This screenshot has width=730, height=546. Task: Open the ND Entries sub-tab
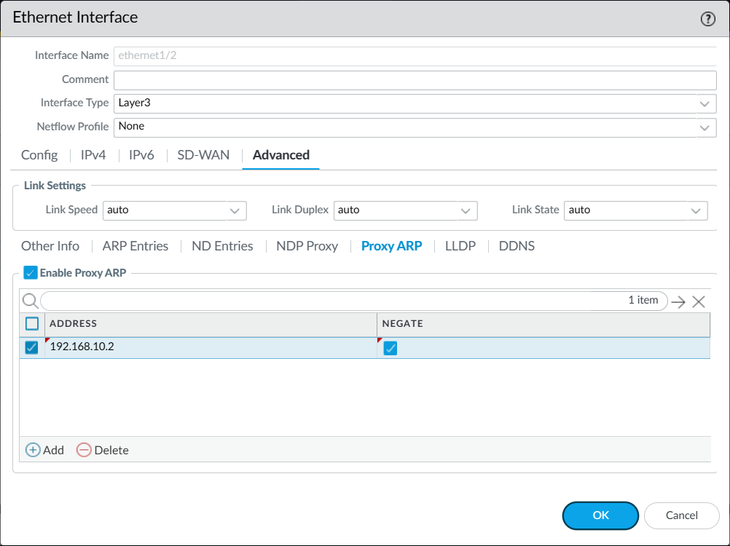coord(222,246)
